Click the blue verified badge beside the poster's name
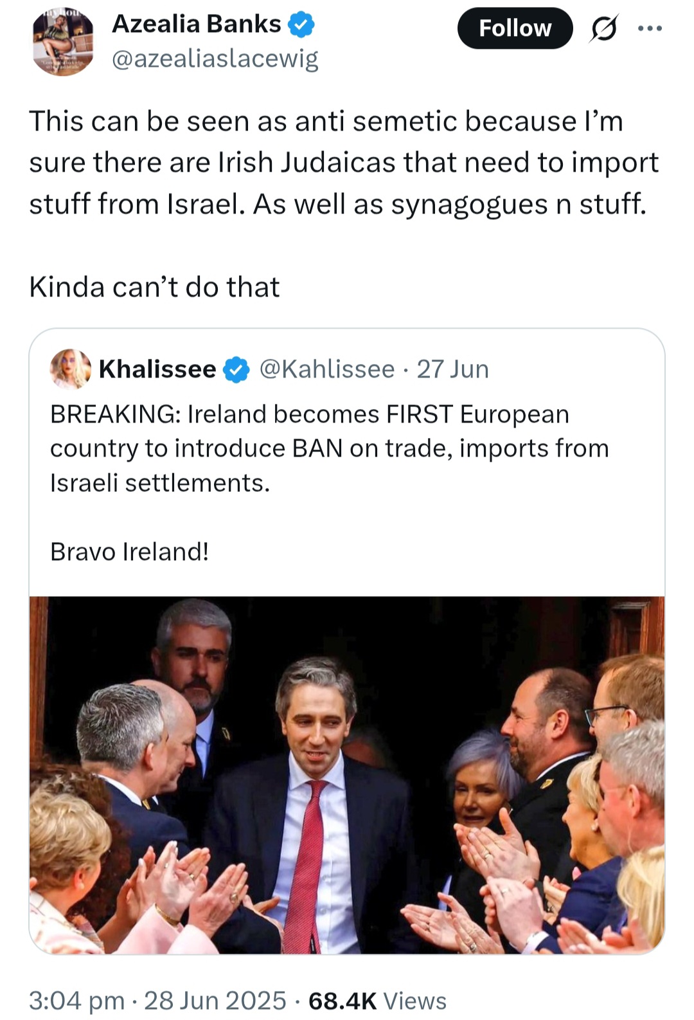 [301, 24]
